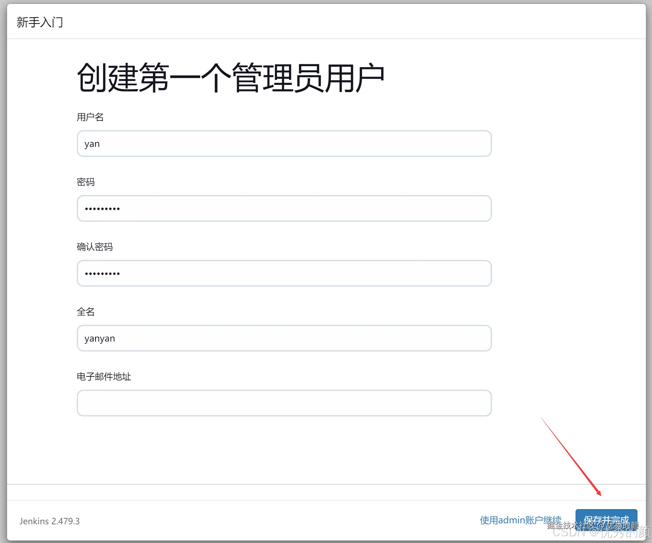Click the empty 电子邮件地址 field
The image size is (652, 543).
click(284, 403)
